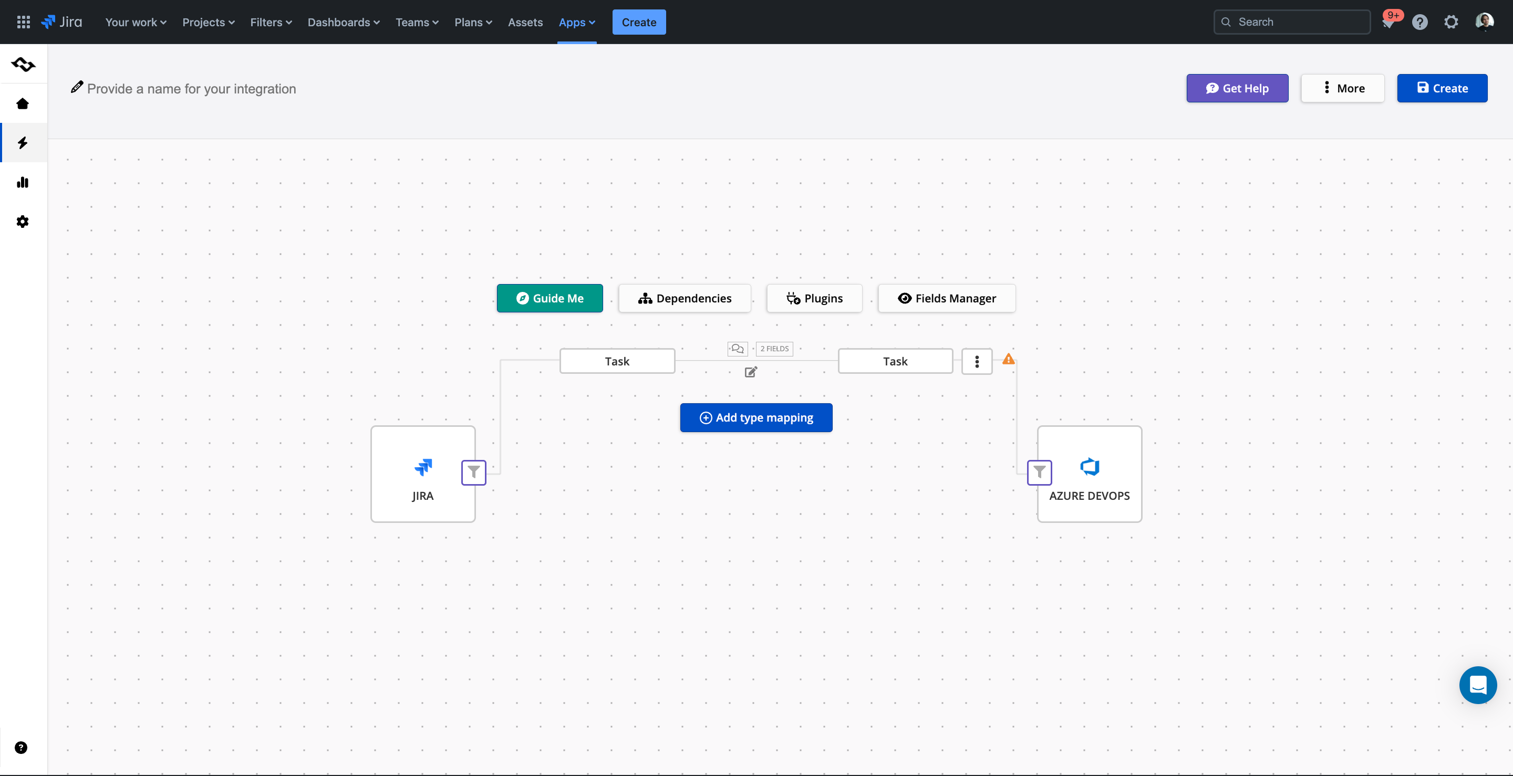The width and height of the screenshot is (1513, 776).
Task: Select the Jira-side Task type box
Action: (617, 361)
